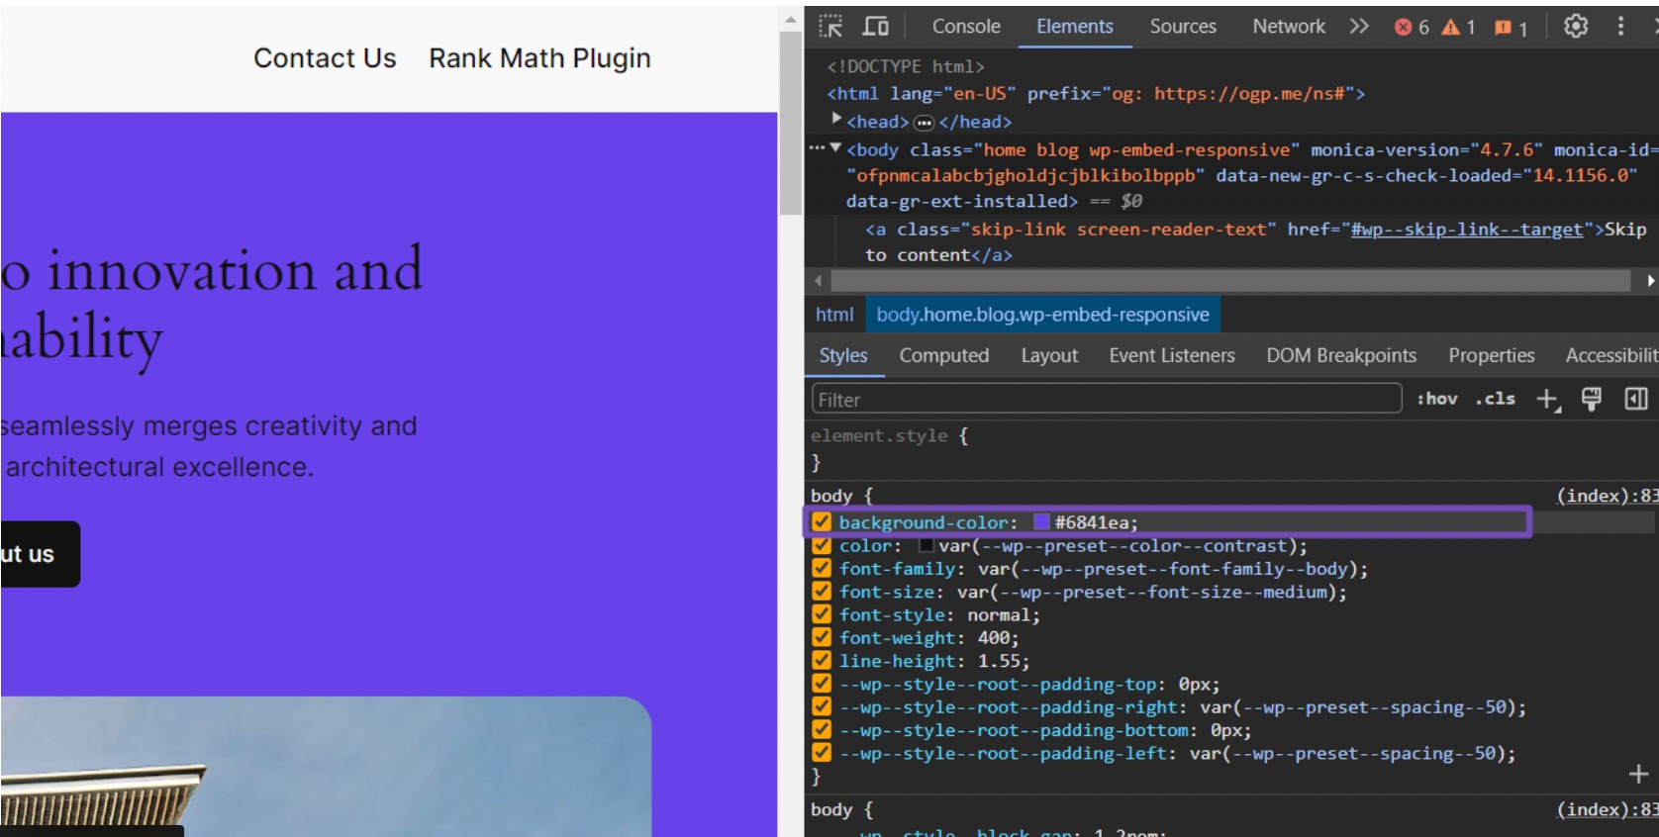Uncheck the root padding-right declaration checkbox
Screen dimensions: 1659x837
pos(822,706)
